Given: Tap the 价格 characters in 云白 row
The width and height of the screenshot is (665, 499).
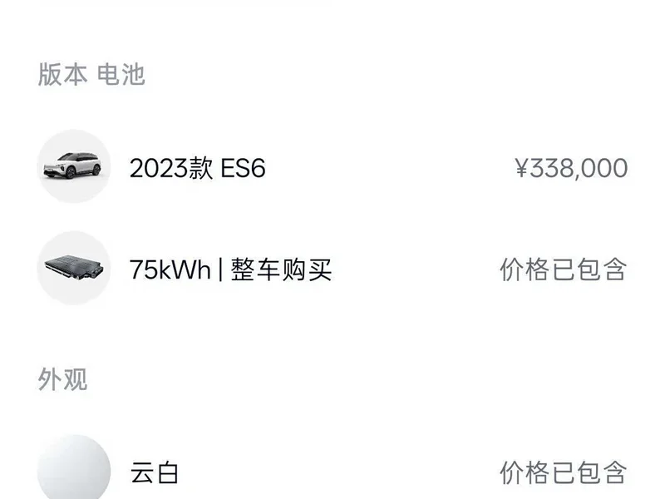Looking at the screenshot, I should point(525,472).
